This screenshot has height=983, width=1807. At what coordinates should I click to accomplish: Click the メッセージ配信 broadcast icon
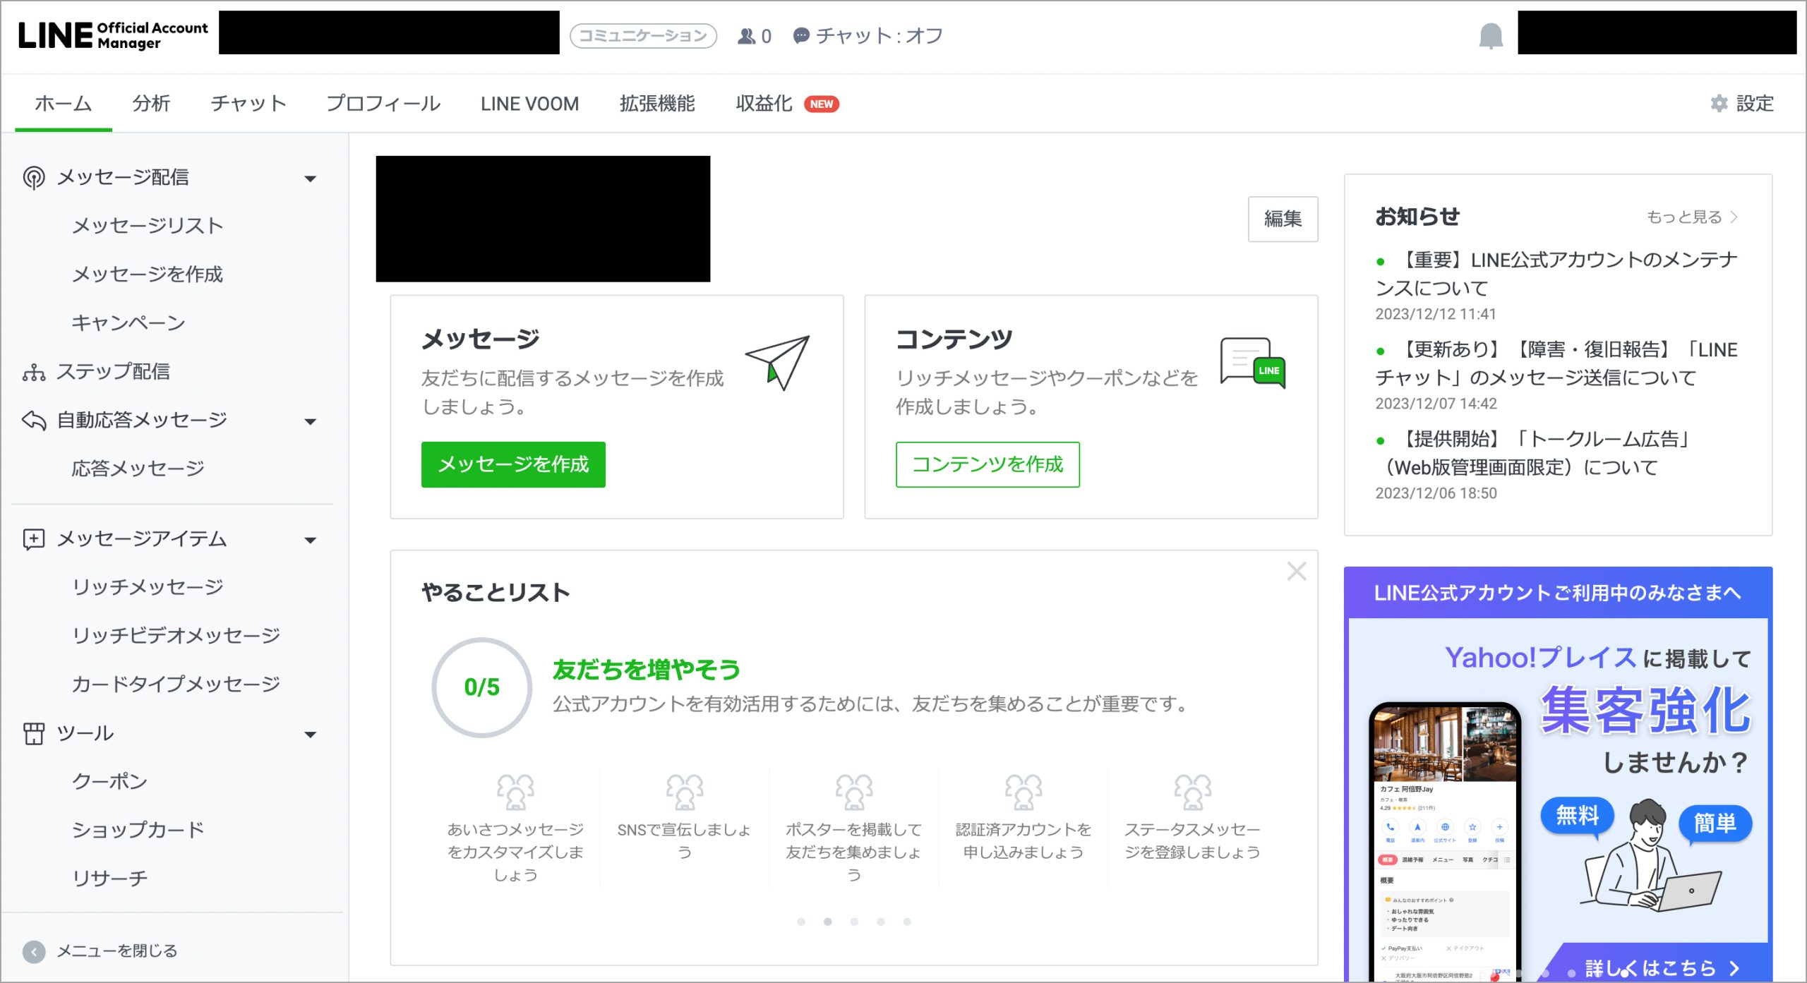click(34, 178)
